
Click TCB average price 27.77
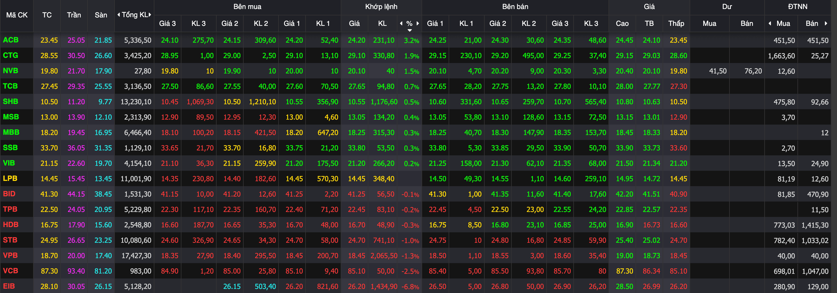pyautogui.click(x=652, y=86)
